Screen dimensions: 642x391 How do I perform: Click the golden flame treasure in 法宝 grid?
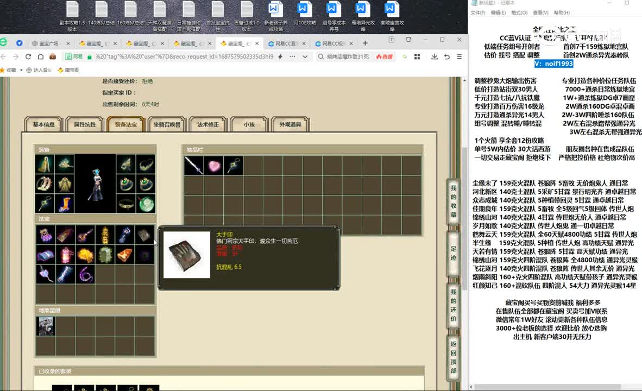pyautogui.click(x=85, y=254)
